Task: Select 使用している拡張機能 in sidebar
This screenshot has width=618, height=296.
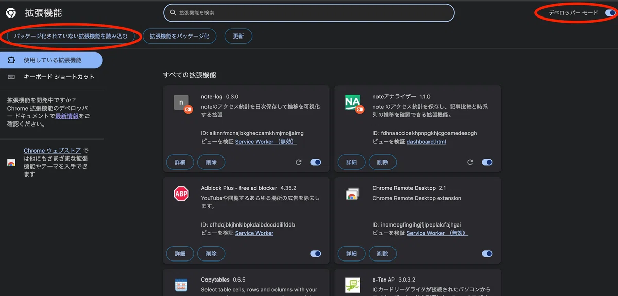Action: click(x=51, y=60)
